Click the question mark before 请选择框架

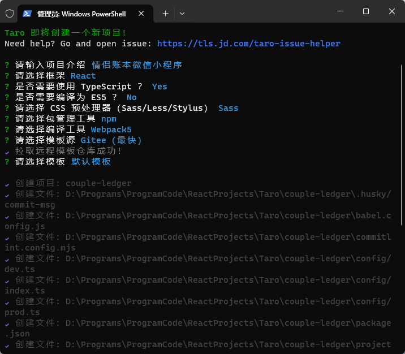7,76
